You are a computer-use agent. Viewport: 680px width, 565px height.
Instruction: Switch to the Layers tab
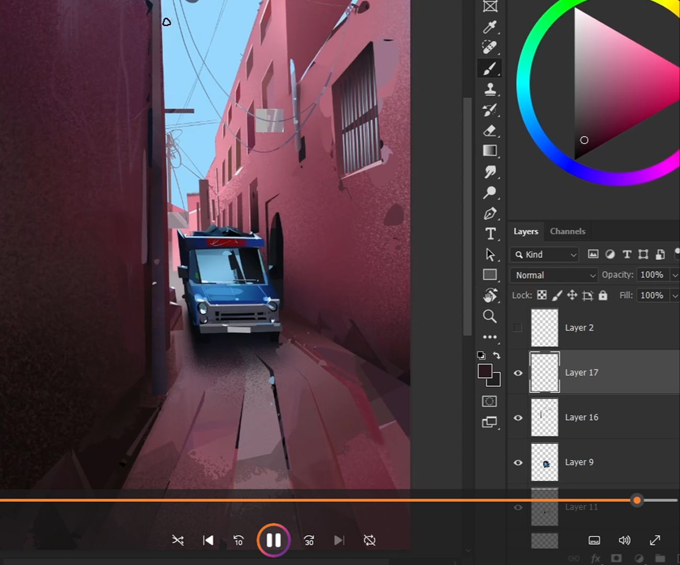click(x=526, y=231)
